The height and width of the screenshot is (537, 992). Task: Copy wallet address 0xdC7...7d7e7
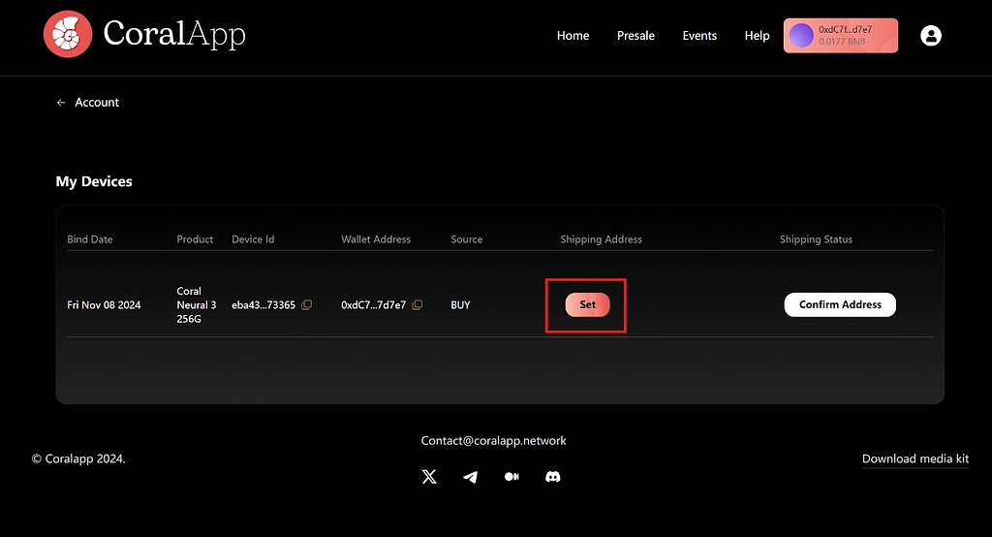(x=418, y=304)
